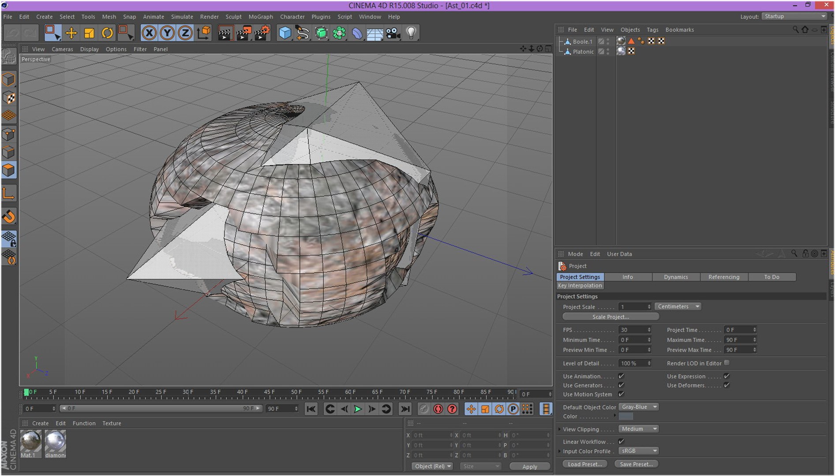Open the Sculpt menu
This screenshot has height=476, width=835.
point(233,17)
